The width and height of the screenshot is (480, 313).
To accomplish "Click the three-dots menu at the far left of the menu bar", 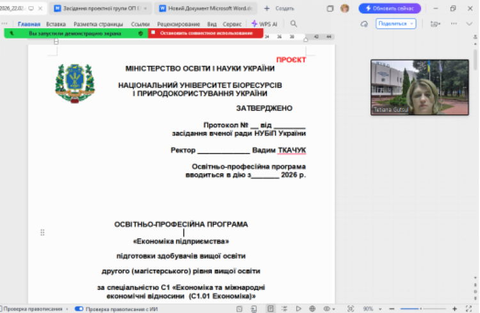I will (x=4, y=24).
